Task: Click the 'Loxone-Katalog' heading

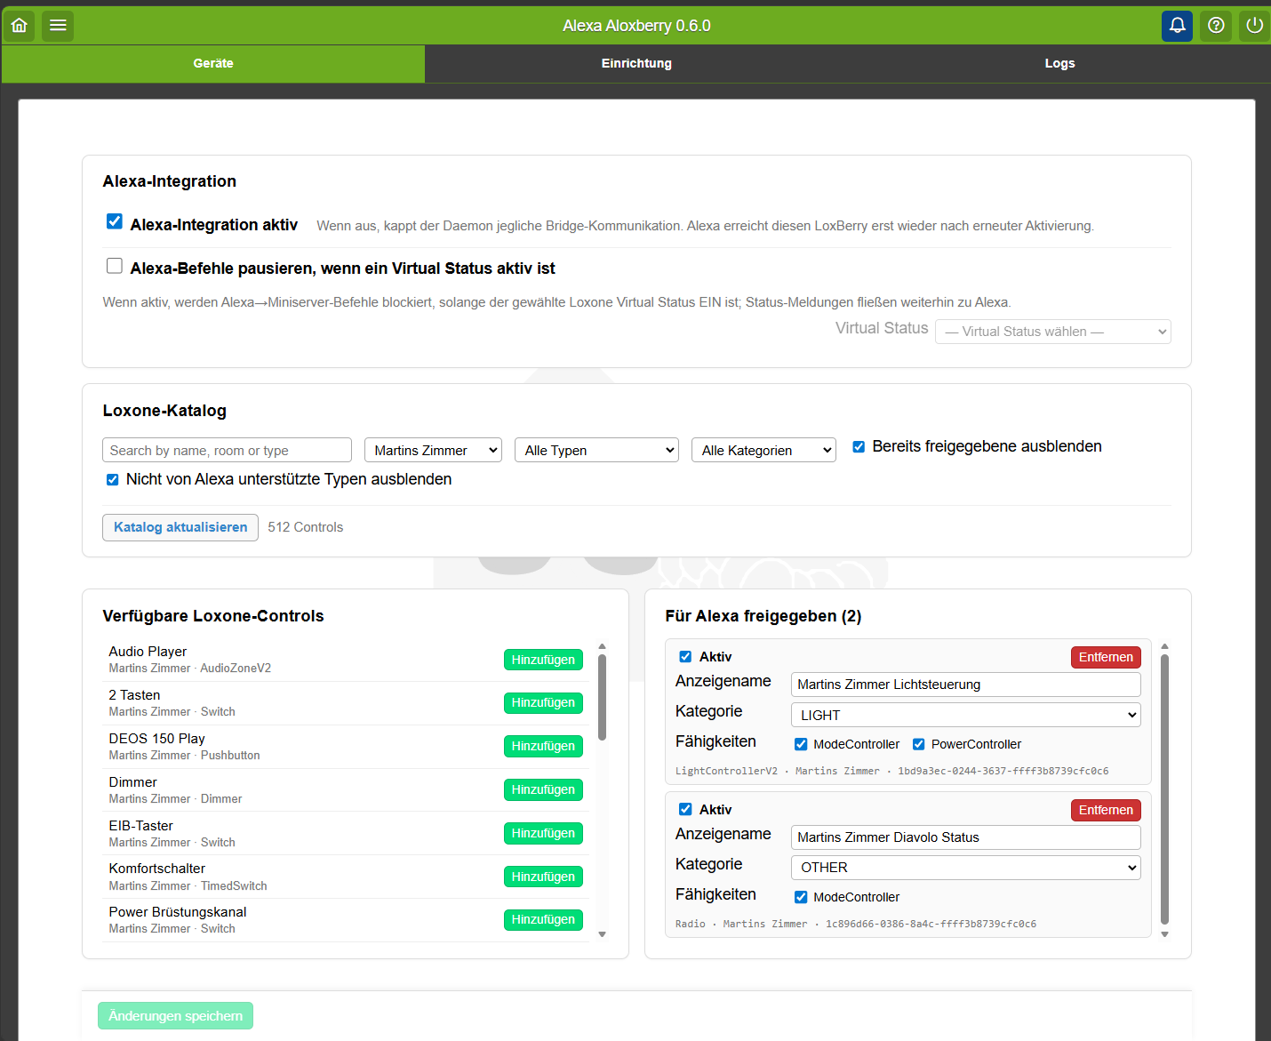Action: pyautogui.click(x=164, y=411)
